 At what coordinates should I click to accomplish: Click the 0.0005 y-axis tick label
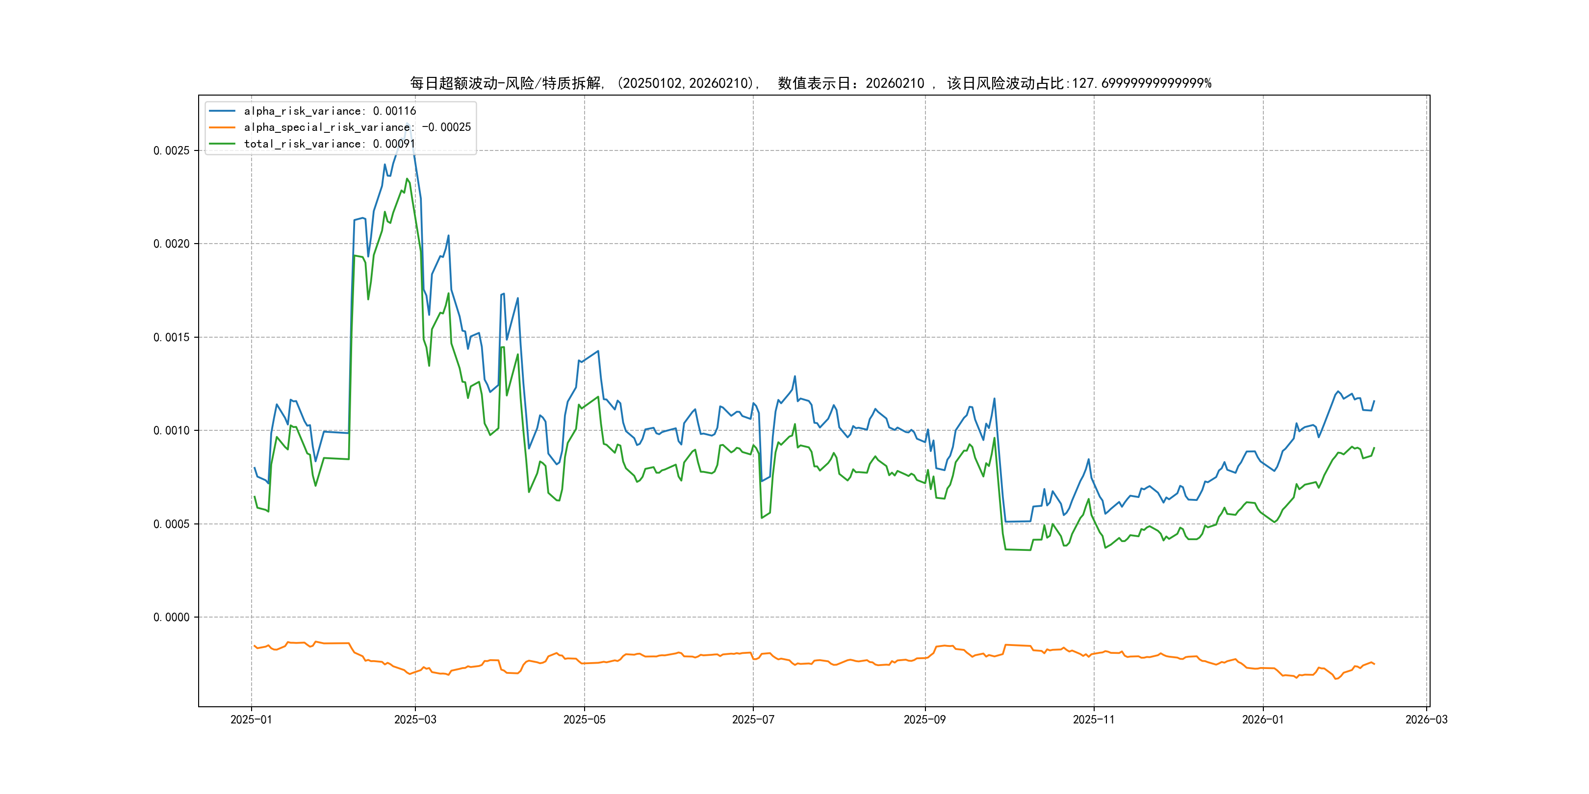[x=172, y=524]
